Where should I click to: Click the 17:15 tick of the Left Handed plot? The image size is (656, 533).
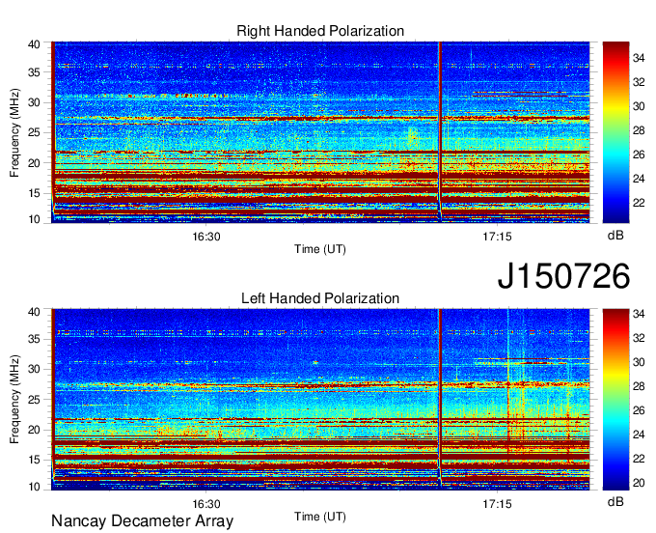(x=497, y=504)
